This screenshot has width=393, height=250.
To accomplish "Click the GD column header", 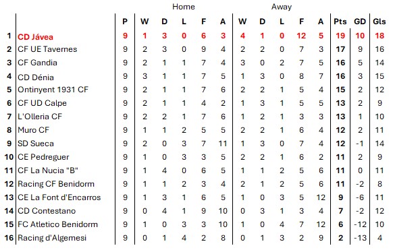I will pyautogui.click(x=360, y=22).
